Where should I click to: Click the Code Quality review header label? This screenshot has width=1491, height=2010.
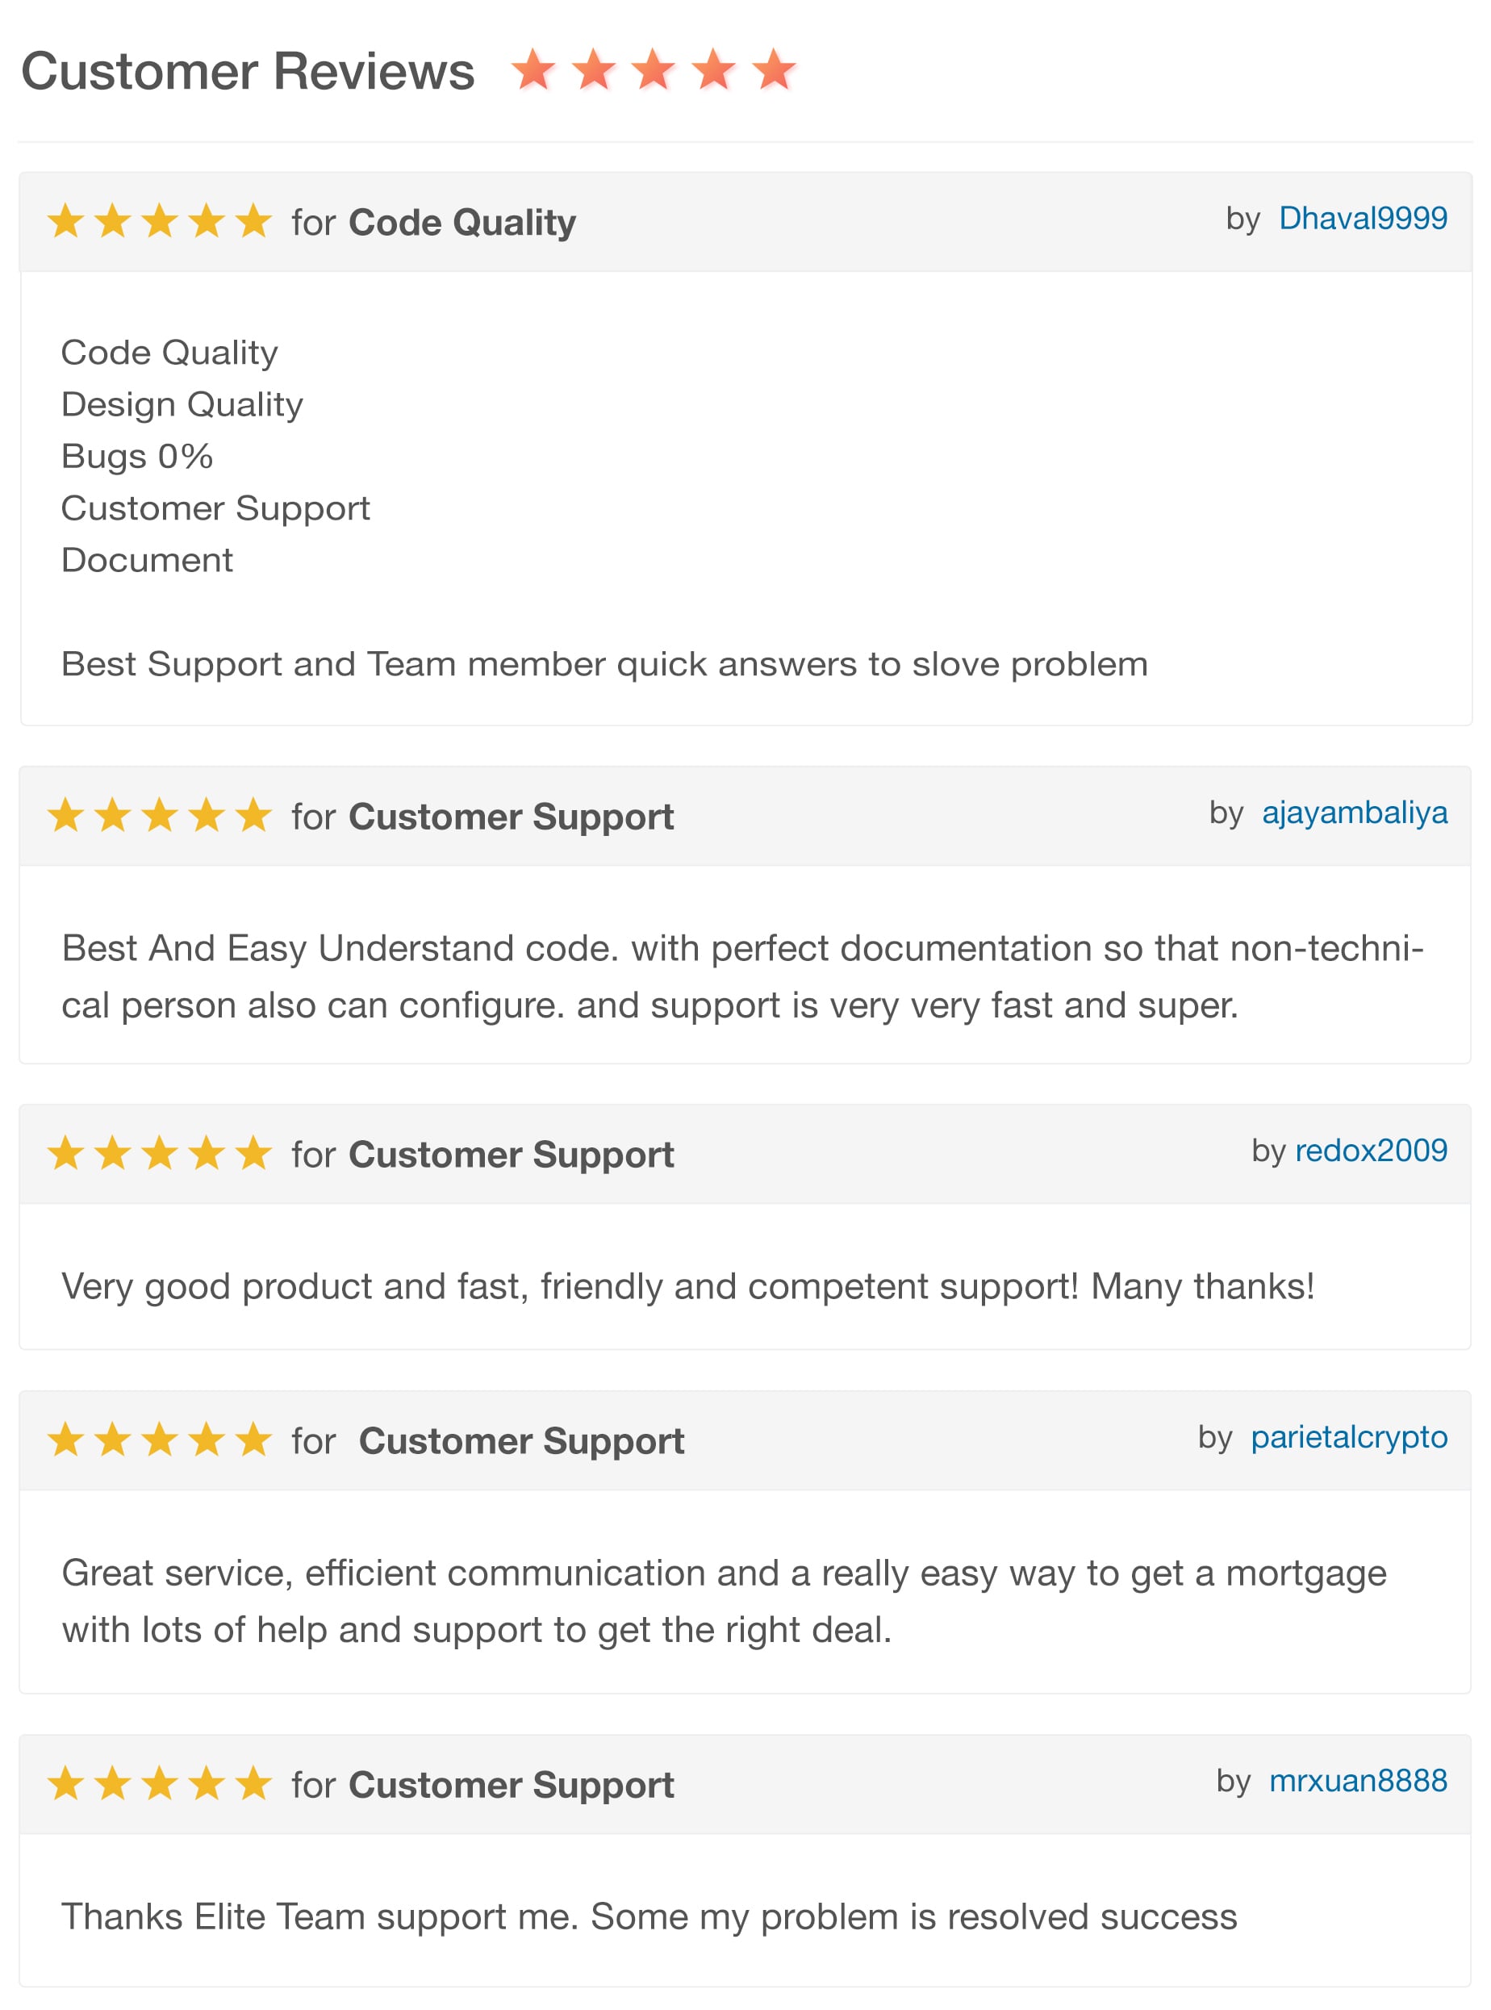(x=462, y=223)
